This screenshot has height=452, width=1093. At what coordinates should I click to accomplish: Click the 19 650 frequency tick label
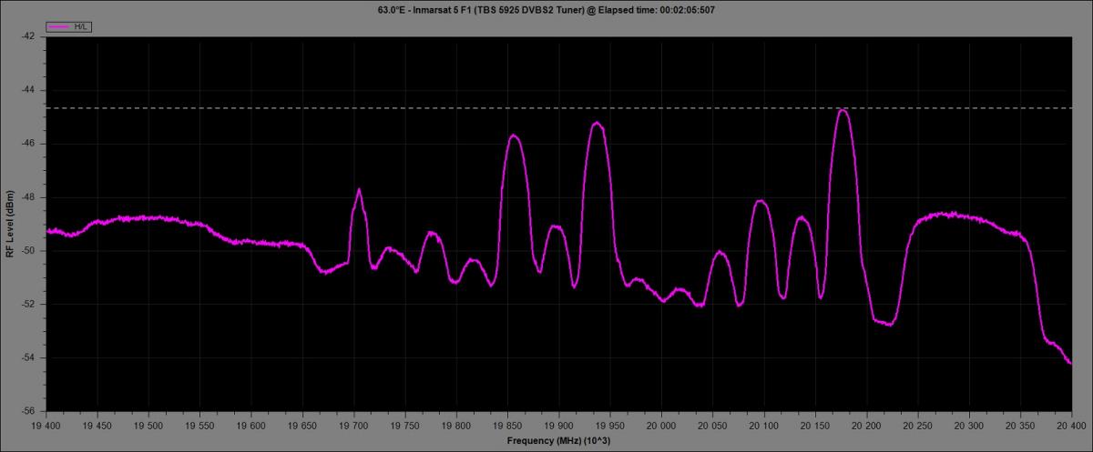pyautogui.click(x=301, y=425)
